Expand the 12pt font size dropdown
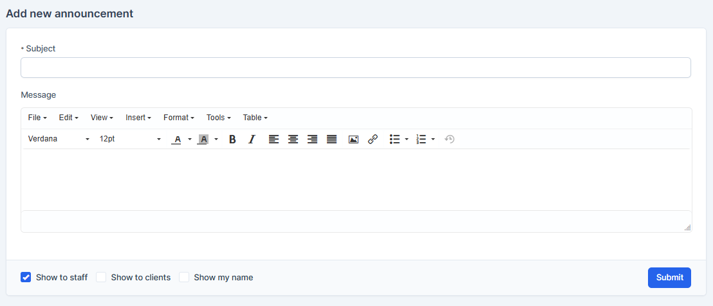This screenshot has height=306, width=713. 130,139
